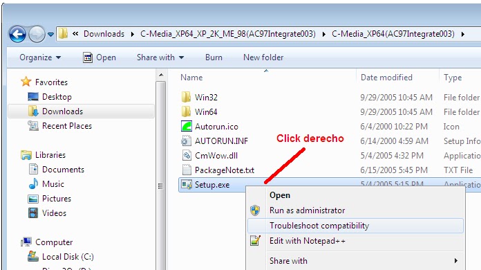Select Favorites in navigation pane

[51, 82]
